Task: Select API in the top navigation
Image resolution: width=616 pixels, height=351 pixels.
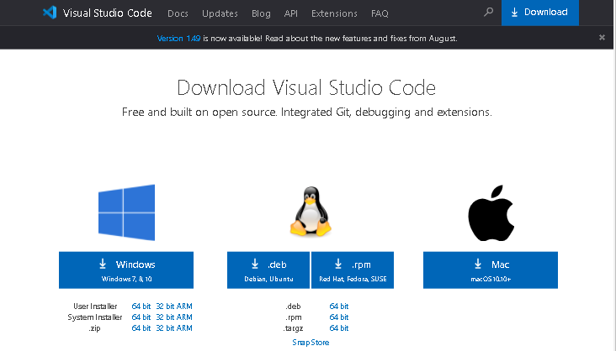Action: pyautogui.click(x=290, y=13)
